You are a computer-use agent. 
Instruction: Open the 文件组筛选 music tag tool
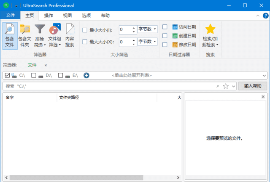(x=54, y=36)
